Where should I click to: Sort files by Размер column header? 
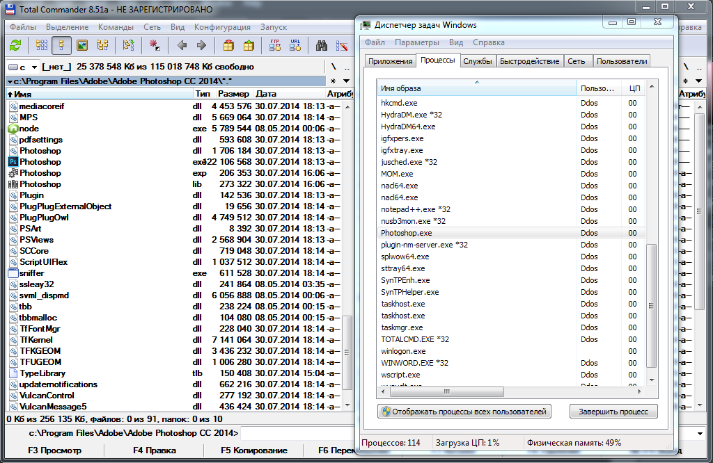click(x=234, y=94)
